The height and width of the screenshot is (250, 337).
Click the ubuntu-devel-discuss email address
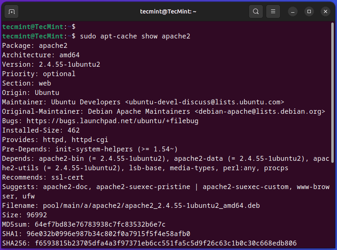click(x=204, y=102)
